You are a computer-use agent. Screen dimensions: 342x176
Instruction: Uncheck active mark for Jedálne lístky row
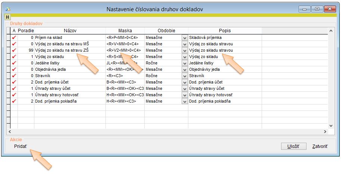14,63
